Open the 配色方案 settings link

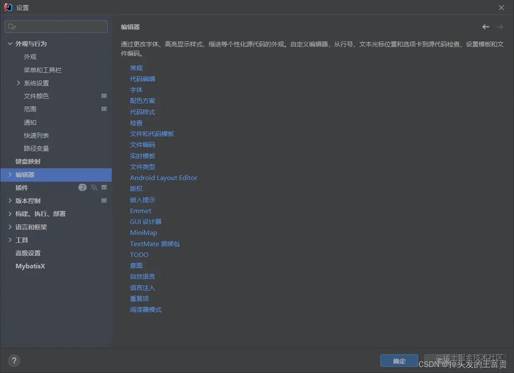[143, 100]
